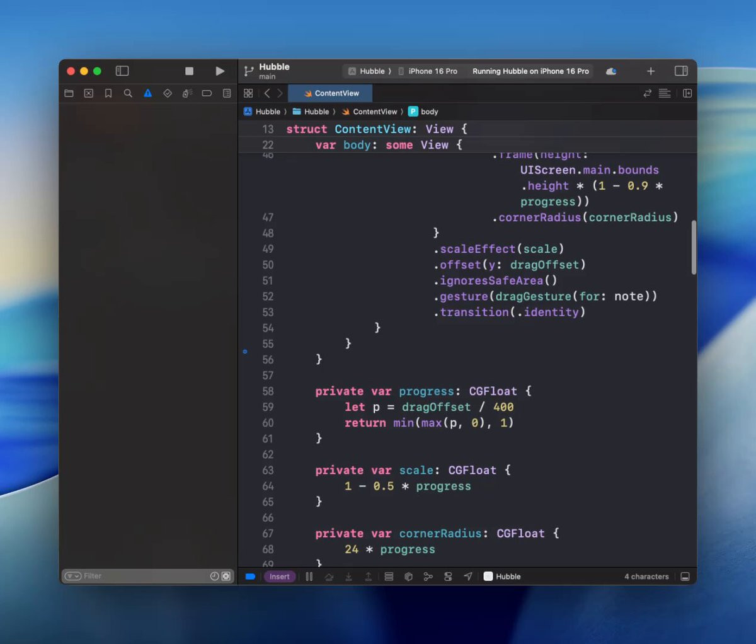Pause program execution in debug bar
Screen dimensions: 756x644
point(309,577)
